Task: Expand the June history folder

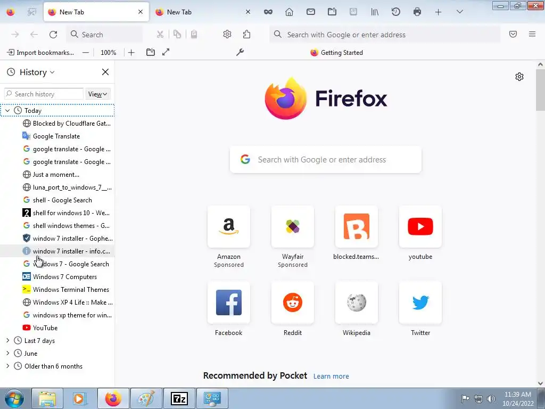Action: click(7, 354)
